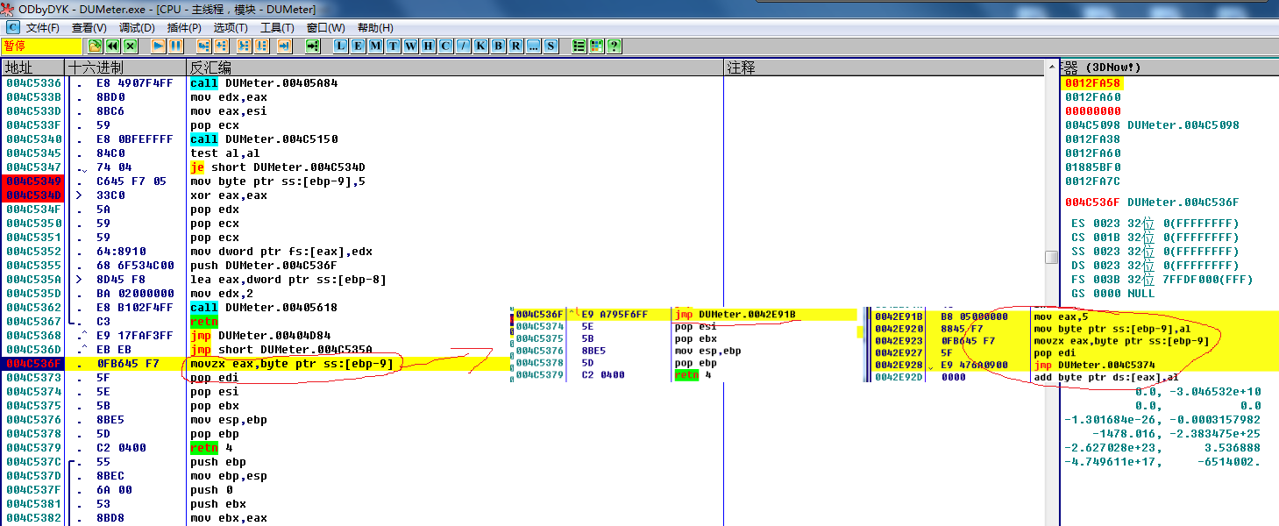Screen dimensions: 1279x526
Task: Select 'jmp DUMeter.00404D84' instruction
Action: coord(260,336)
